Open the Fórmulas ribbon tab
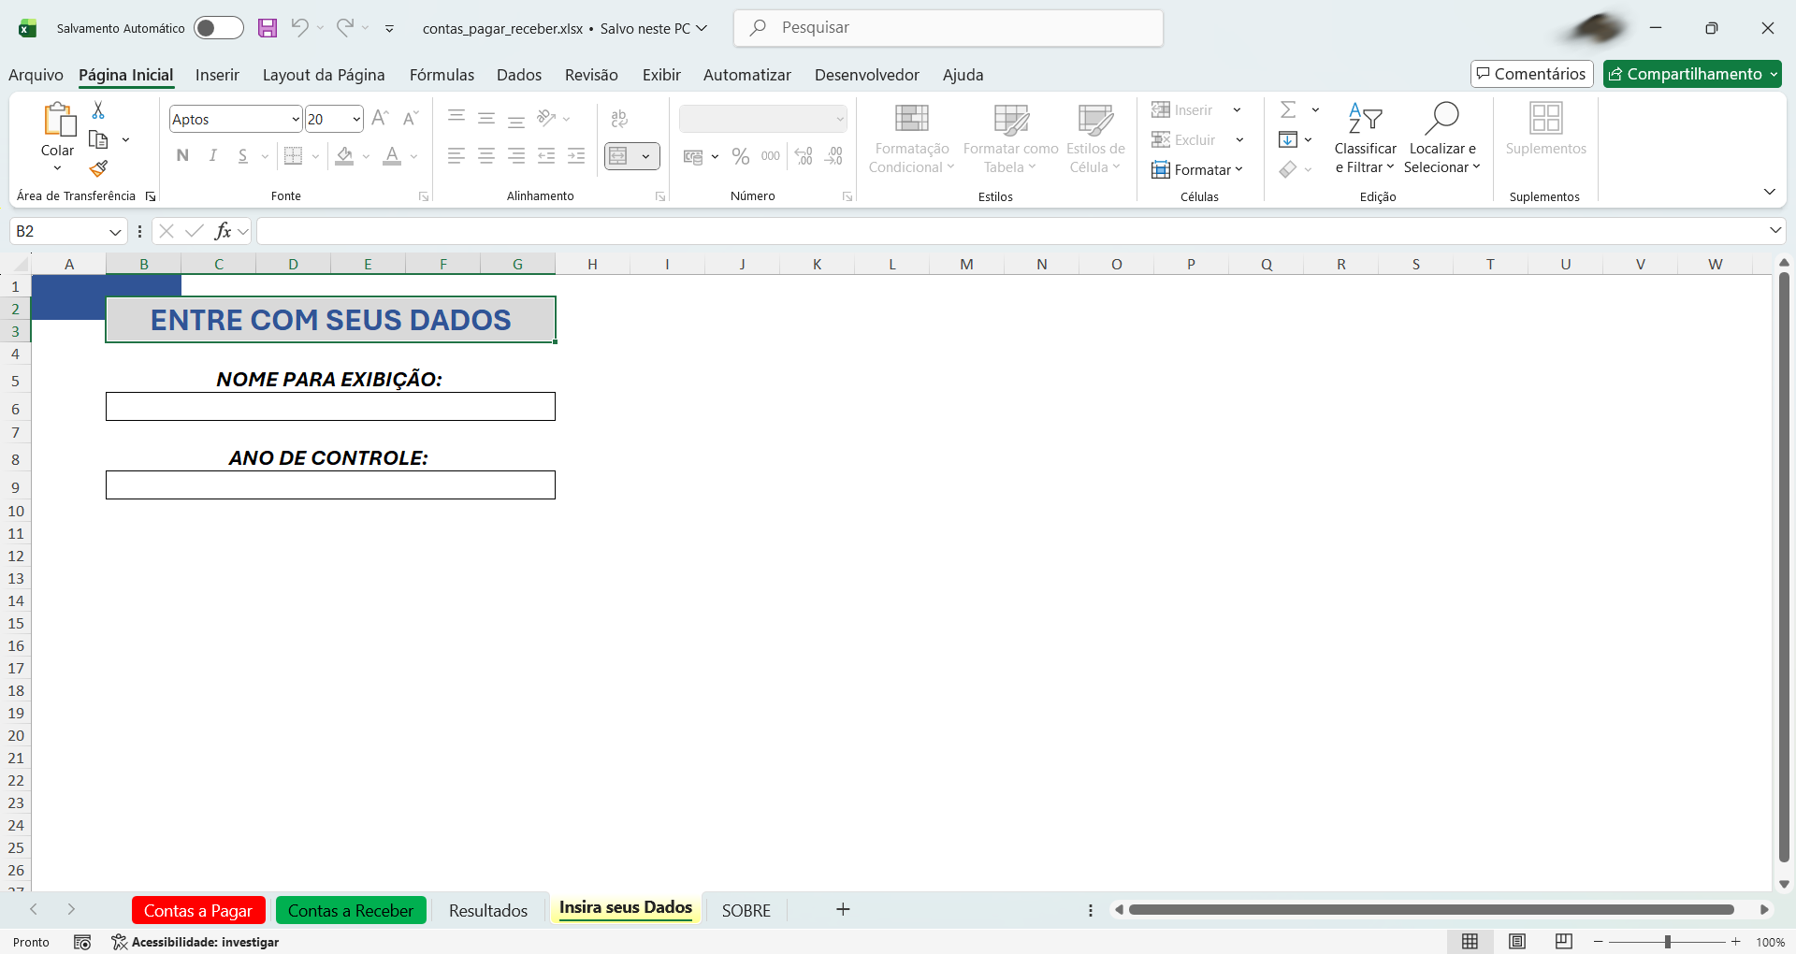The image size is (1796, 954). (442, 75)
